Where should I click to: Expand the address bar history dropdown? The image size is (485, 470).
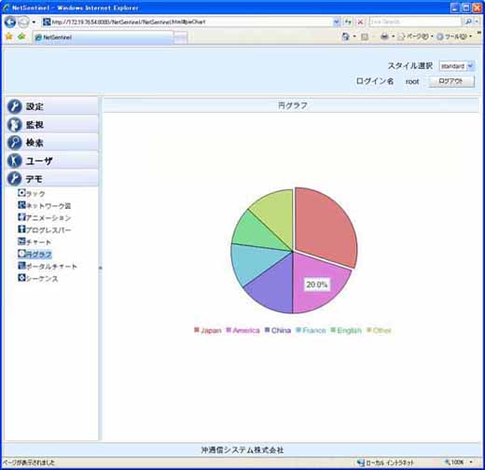[337, 22]
